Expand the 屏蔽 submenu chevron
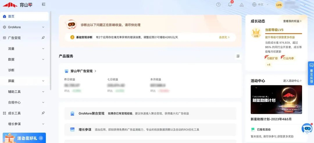This screenshot has width=314, height=143. pyautogui.click(x=43, y=81)
